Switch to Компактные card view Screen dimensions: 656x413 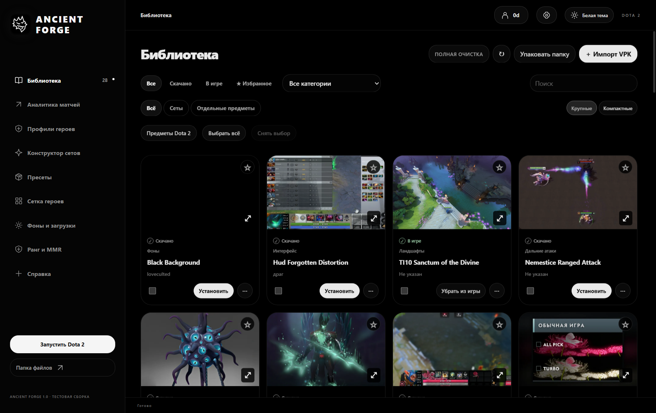618,108
